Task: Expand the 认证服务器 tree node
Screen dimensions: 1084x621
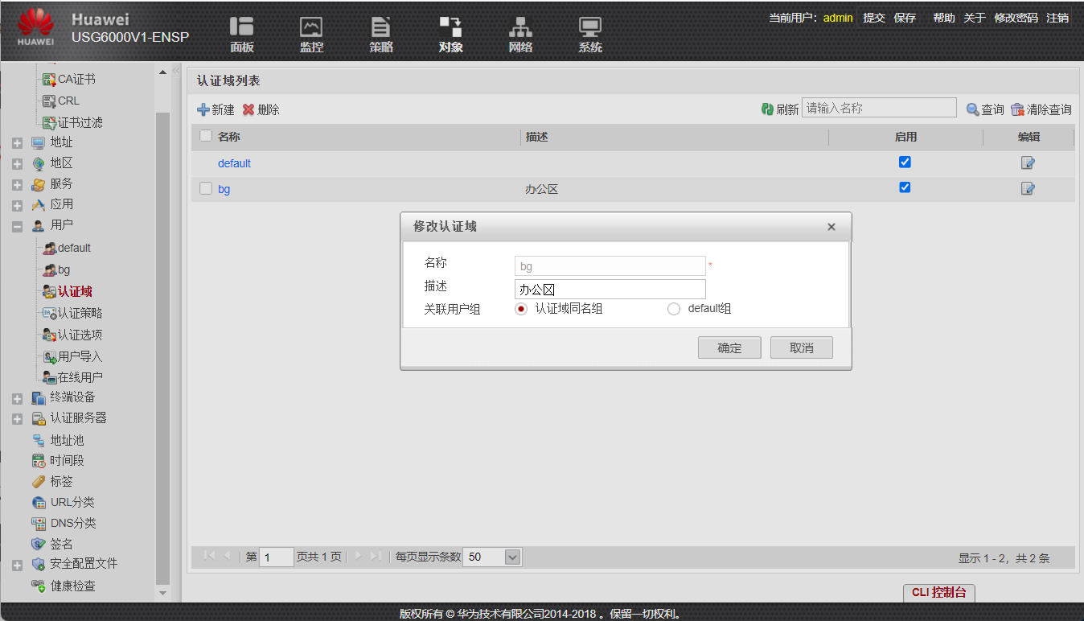Action: click(x=17, y=419)
